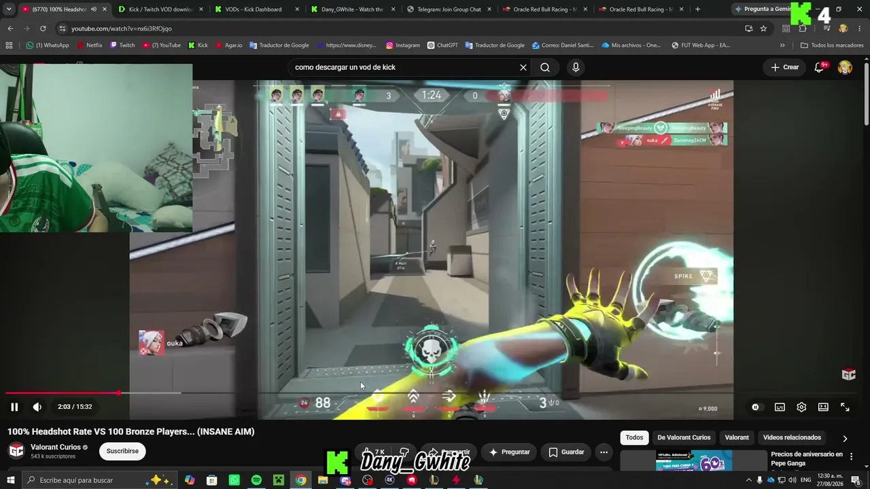Show hidden system tray icons

pos(748,480)
